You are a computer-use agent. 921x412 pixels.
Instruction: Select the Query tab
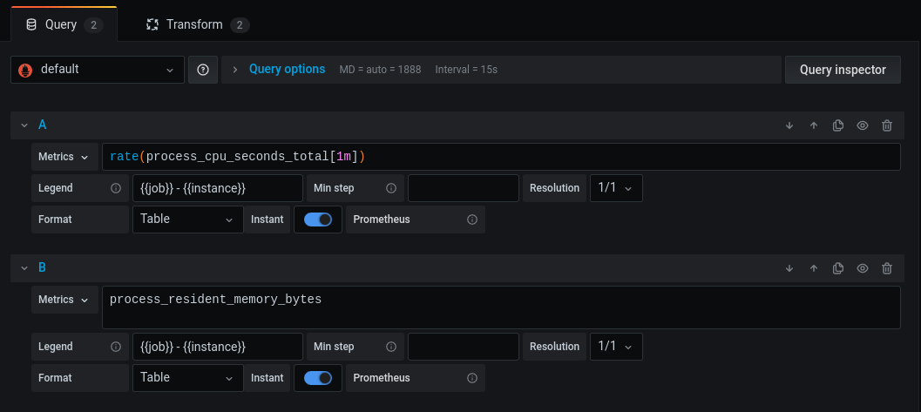tap(64, 24)
